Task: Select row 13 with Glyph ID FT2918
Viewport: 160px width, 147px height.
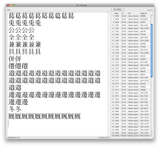Action: (131, 35)
